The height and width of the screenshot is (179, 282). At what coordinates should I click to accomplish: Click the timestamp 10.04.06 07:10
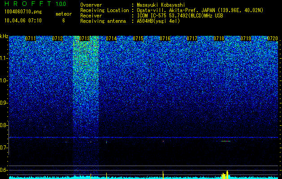coord(23,21)
